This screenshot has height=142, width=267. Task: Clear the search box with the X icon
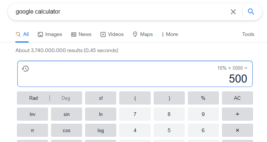coord(233,12)
